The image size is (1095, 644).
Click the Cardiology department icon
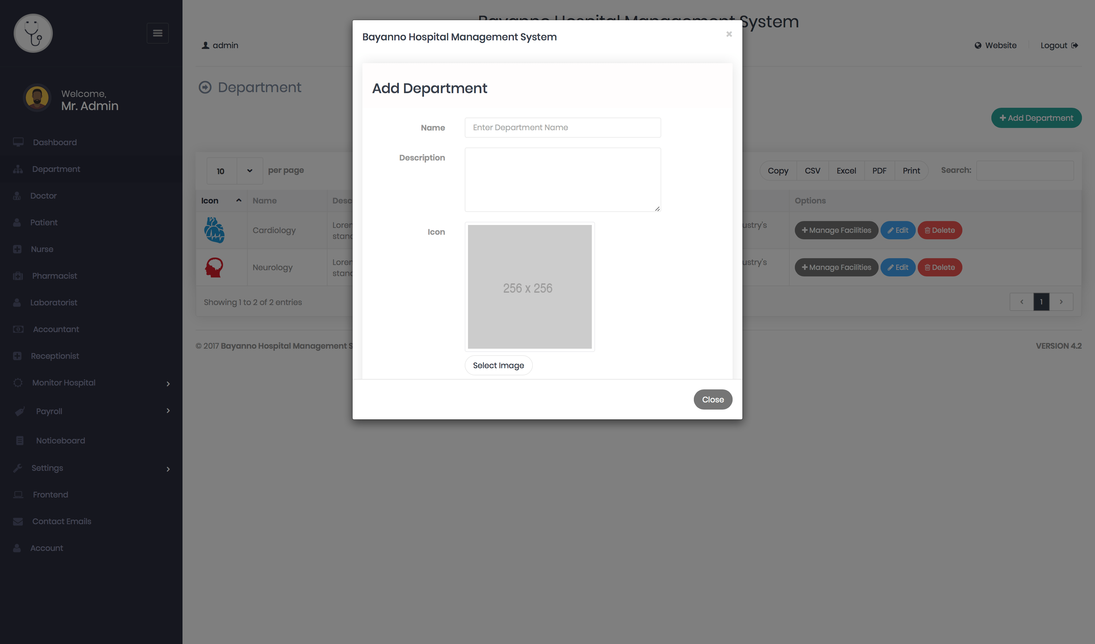(x=215, y=229)
